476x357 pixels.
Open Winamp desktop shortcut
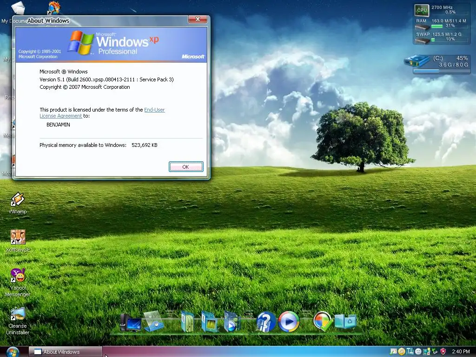[18, 203]
